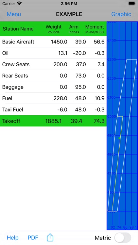Open the Help link
The height and width of the screenshot is (245, 138).
pos(13,238)
